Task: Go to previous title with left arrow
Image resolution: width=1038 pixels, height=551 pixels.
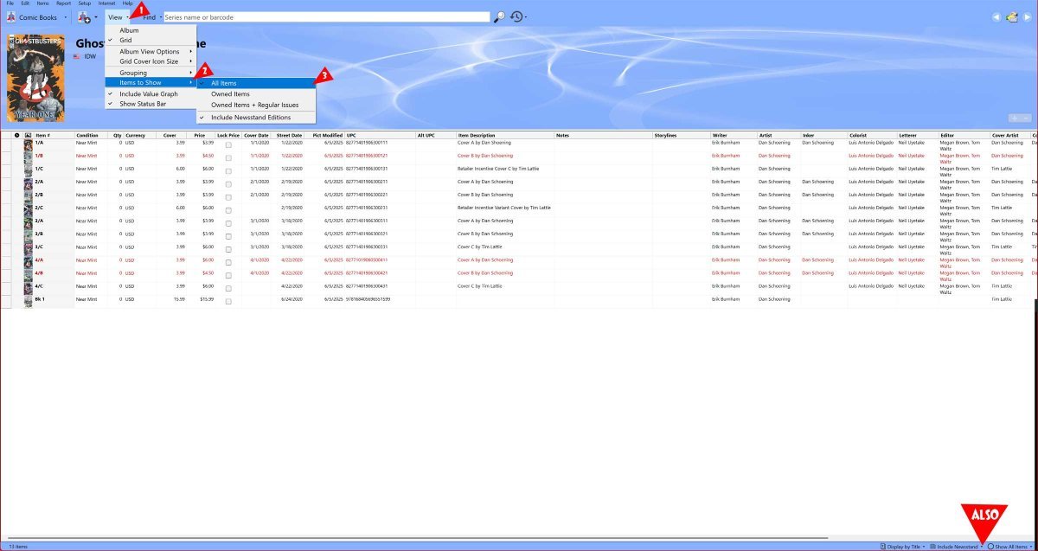Action: 996,17
